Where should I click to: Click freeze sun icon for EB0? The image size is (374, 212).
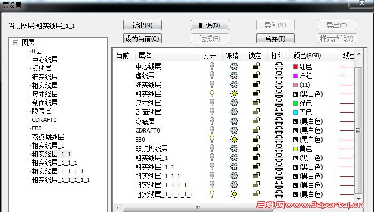click(x=234, y=140)
